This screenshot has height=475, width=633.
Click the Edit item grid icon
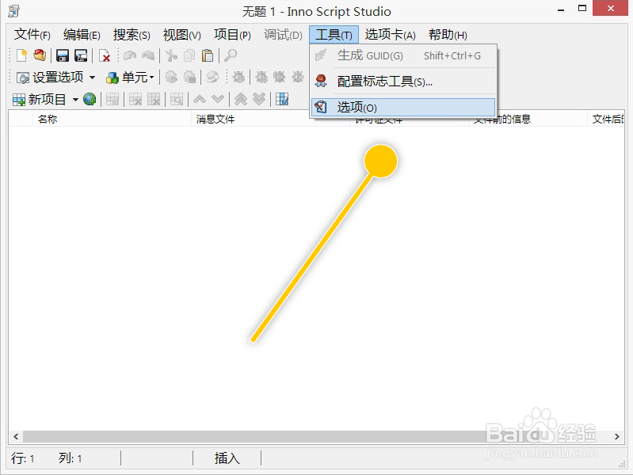pyautogui.click(x=112, y=99)
